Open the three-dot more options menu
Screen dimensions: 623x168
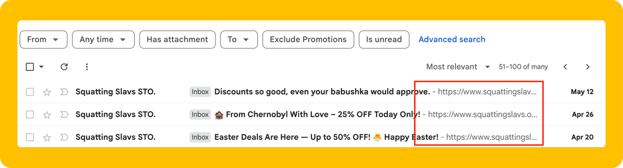(x=87, y=67)
